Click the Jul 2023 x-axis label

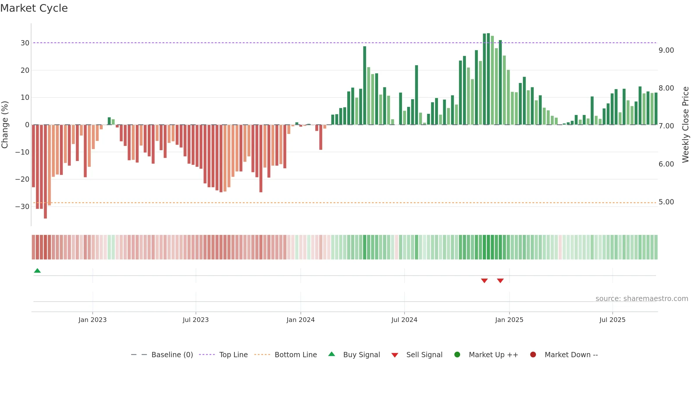(196, 320)
